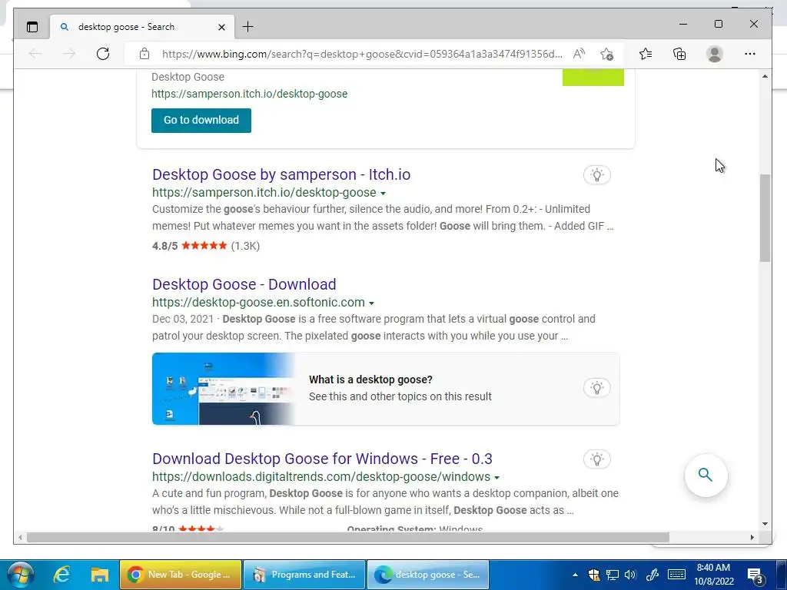Screen dimensions: 787x590
Task: Click the scroll right arrow
Action: point(752,537)
